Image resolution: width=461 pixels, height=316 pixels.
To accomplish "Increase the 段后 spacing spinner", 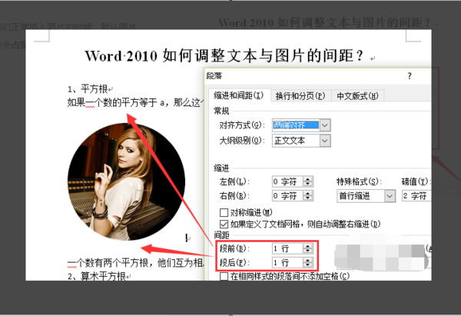I will (x=307, y=260).
